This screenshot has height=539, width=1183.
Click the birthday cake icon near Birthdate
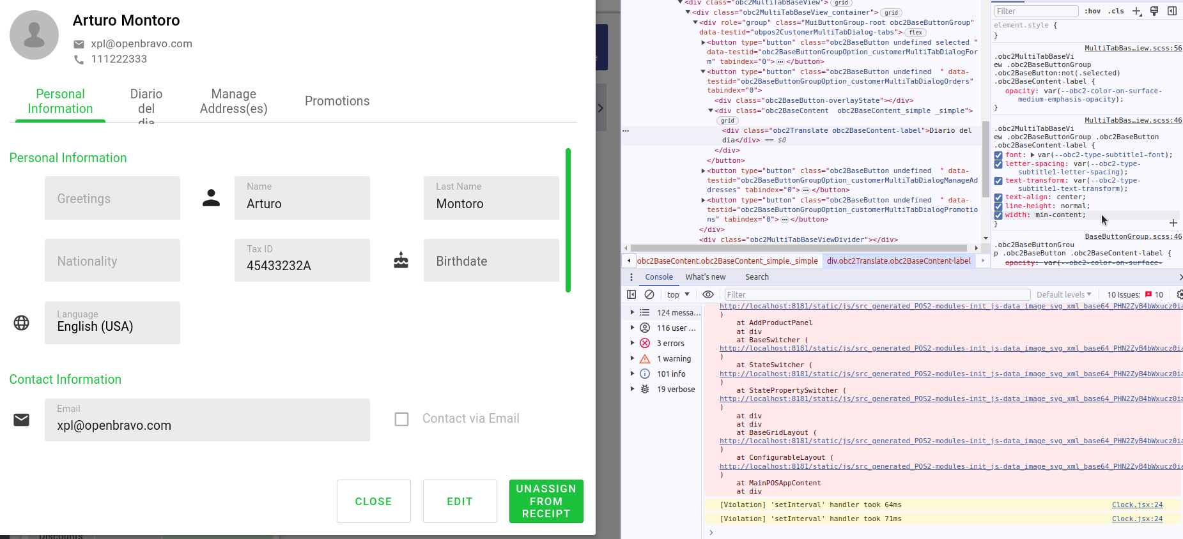(401, 261)
